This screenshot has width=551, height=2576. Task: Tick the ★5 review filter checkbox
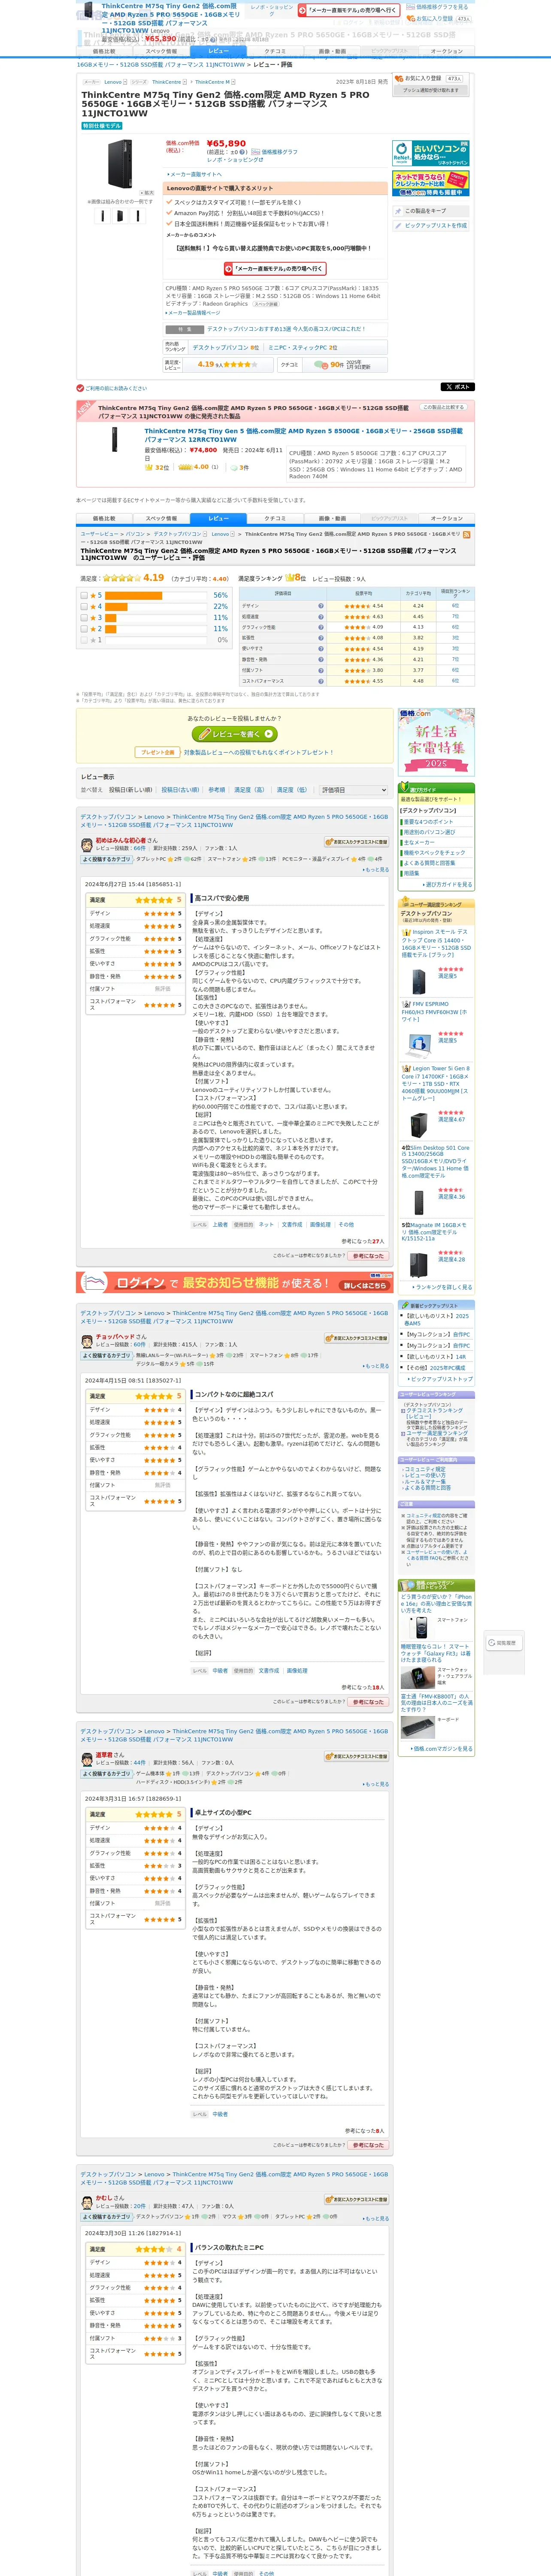84,595
